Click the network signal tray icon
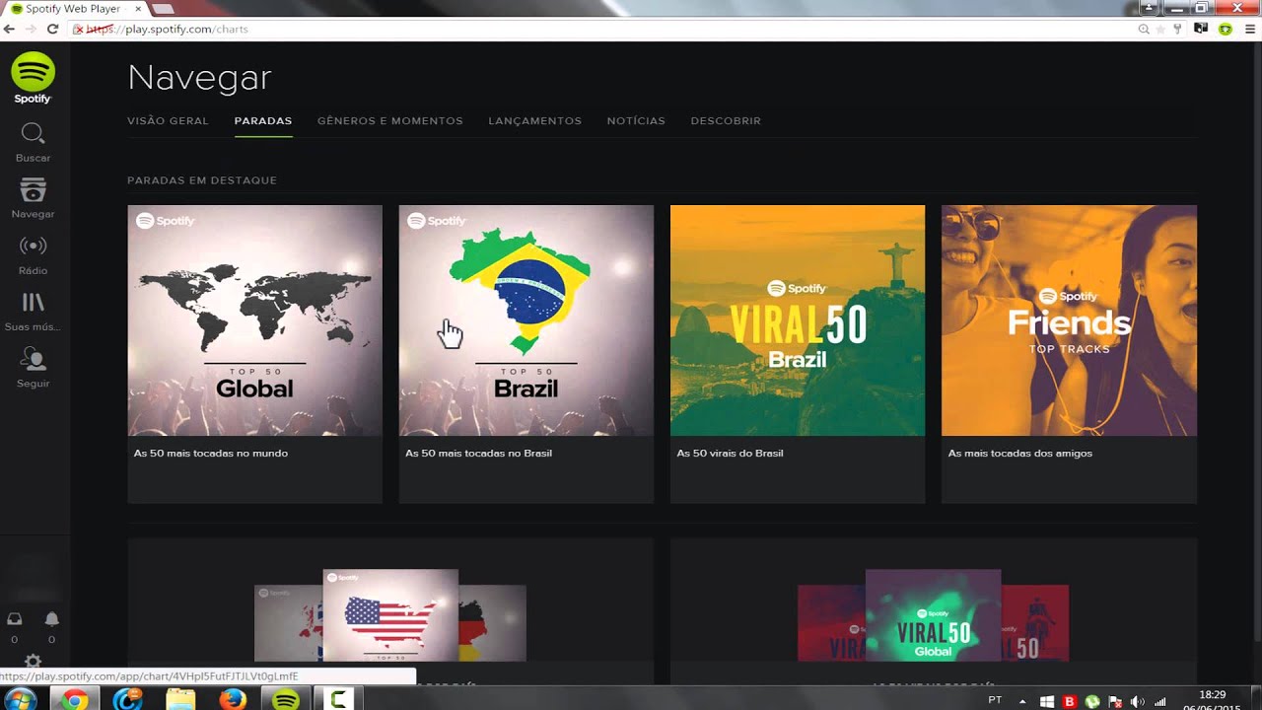The image size is (1262, 710). coord(1160,701)
